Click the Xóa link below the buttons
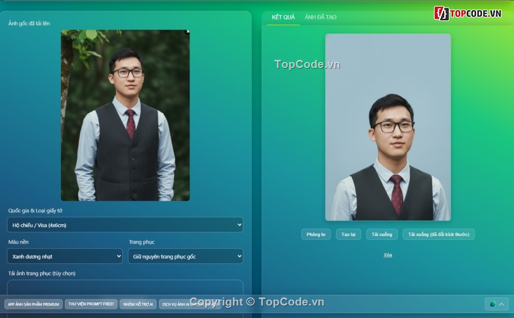514x318 pixels. click(387, 254)
